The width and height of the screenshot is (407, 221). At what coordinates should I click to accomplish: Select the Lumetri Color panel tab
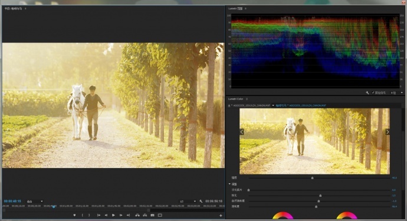pyautogui.click(x=236, y=99)
